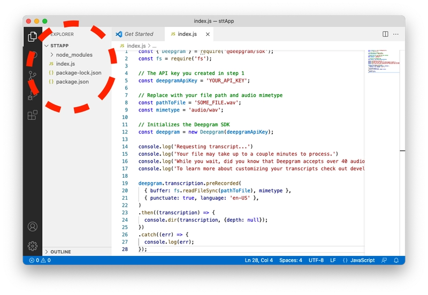Expand the node_modules folder
This screenshot has height=295, width=428.
74,55
